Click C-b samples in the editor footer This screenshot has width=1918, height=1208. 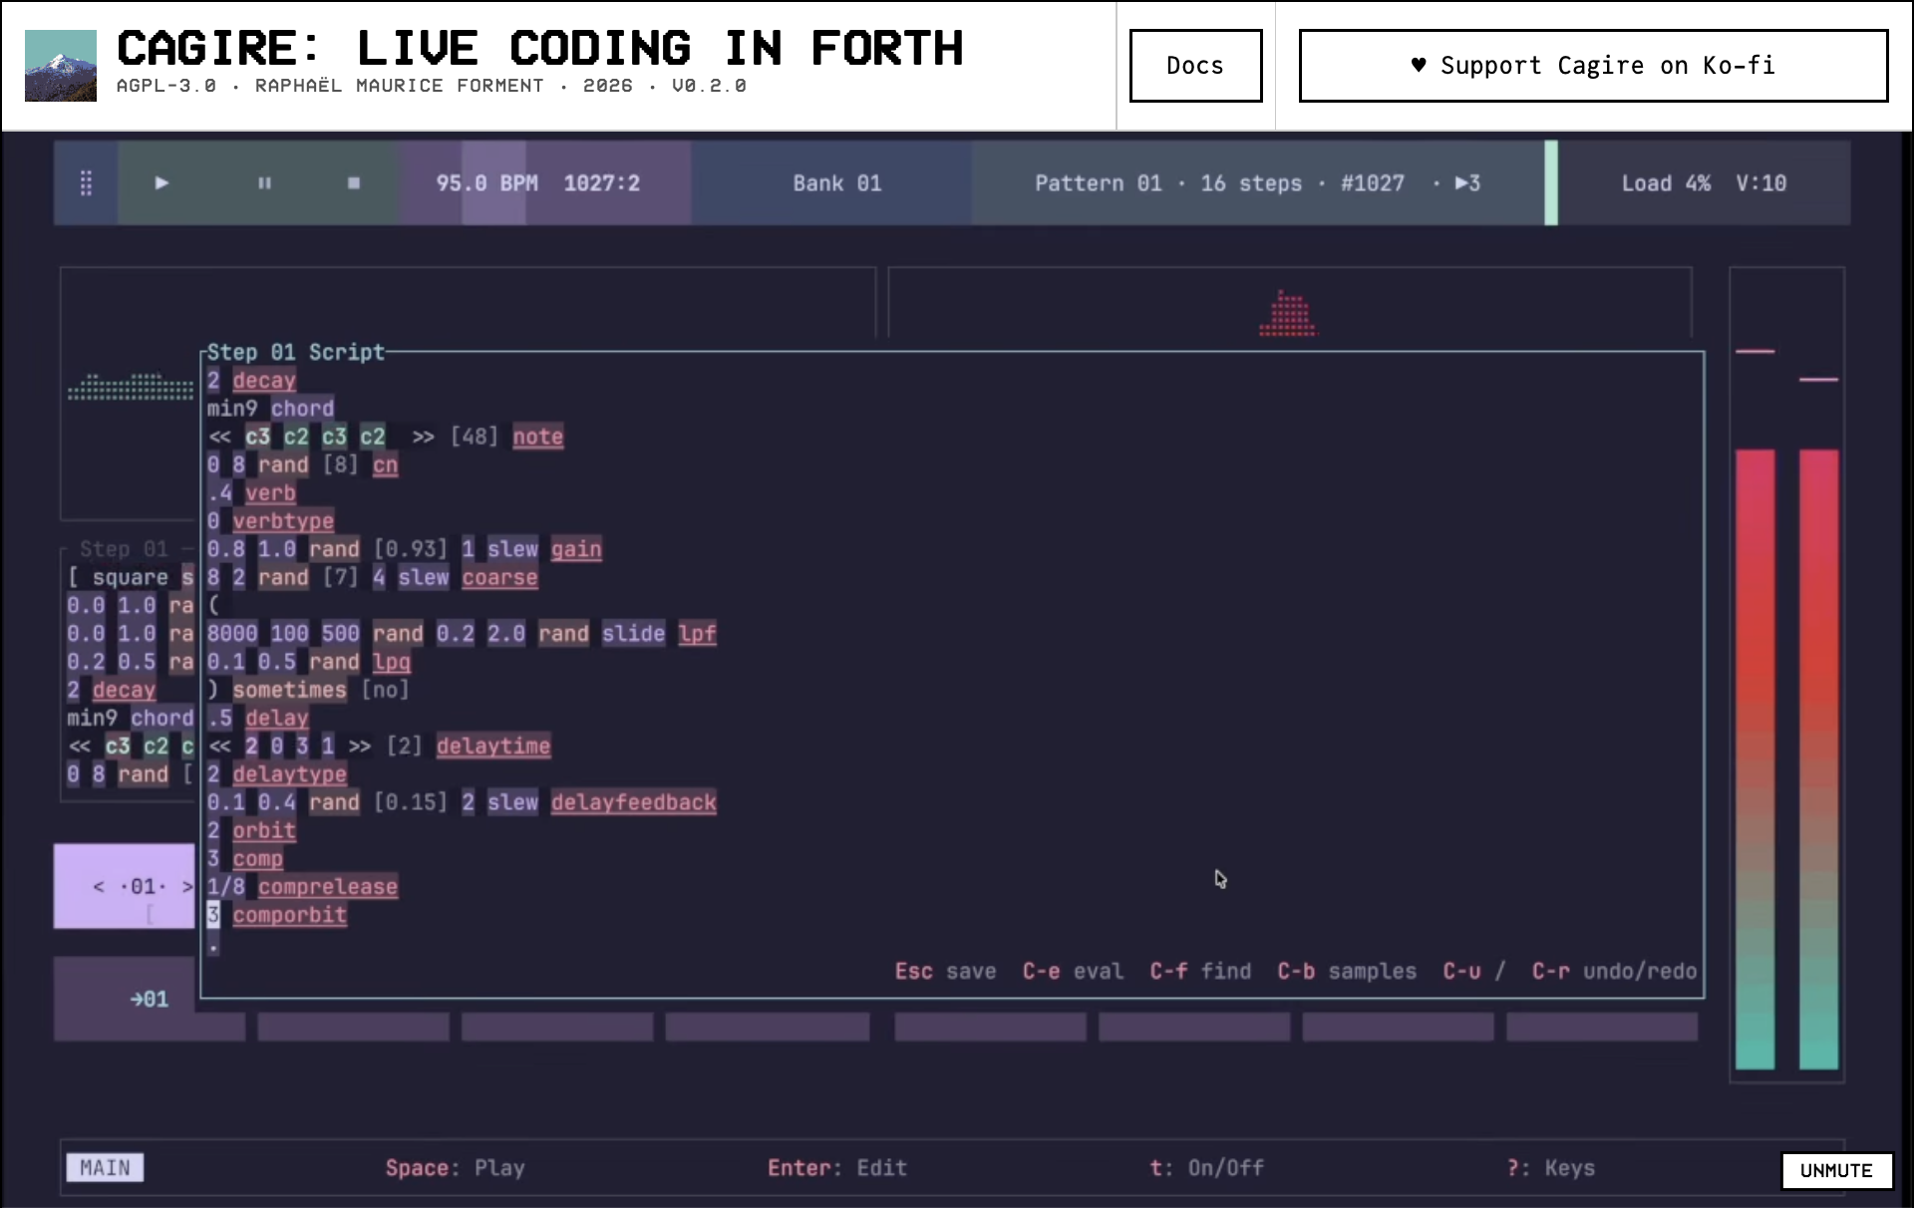coord(1349,972)
